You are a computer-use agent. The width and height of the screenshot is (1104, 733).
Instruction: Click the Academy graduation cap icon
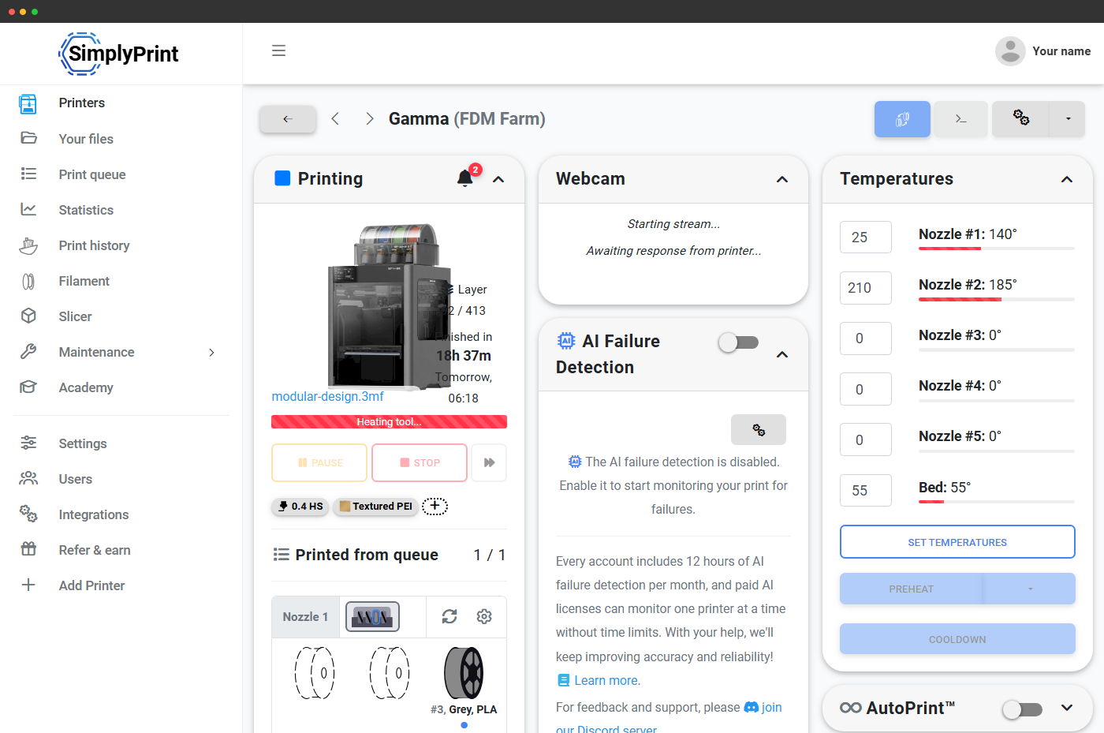pos(28,387)
